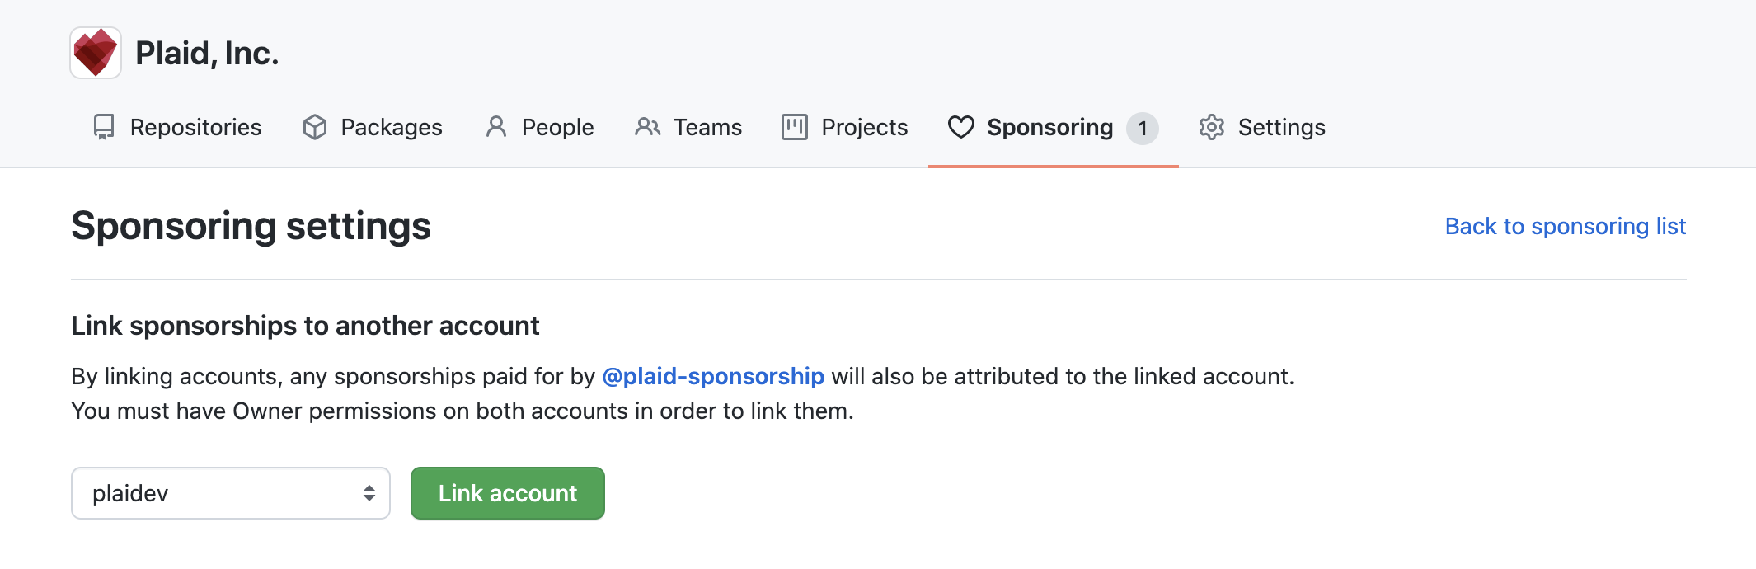Click the Packages cube icon
1756x569 pixels.
315,127
